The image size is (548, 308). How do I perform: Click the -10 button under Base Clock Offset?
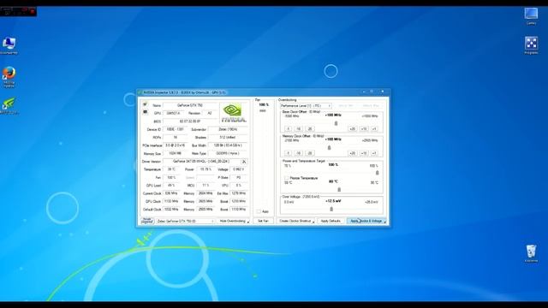click(x=299, y=129)
